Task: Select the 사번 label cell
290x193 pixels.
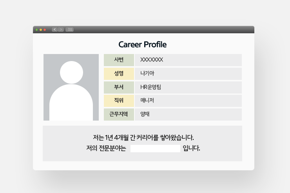Action: point(119,60)
